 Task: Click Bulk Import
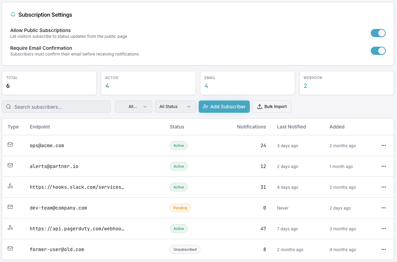pos(272,107)
